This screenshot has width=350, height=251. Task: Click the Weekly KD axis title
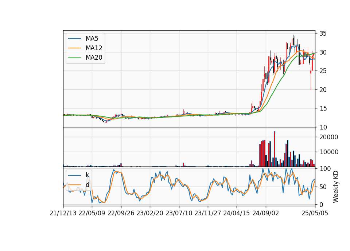pos(335,187)
